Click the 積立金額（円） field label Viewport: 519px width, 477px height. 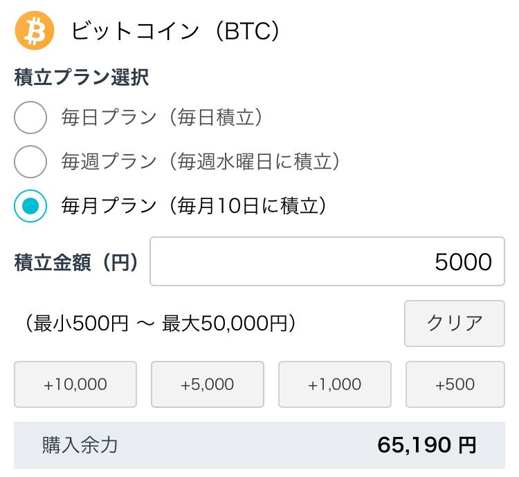pyautogui.click(x=75, y=262)
